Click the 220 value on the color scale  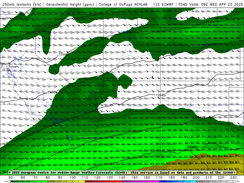(221, 178)
